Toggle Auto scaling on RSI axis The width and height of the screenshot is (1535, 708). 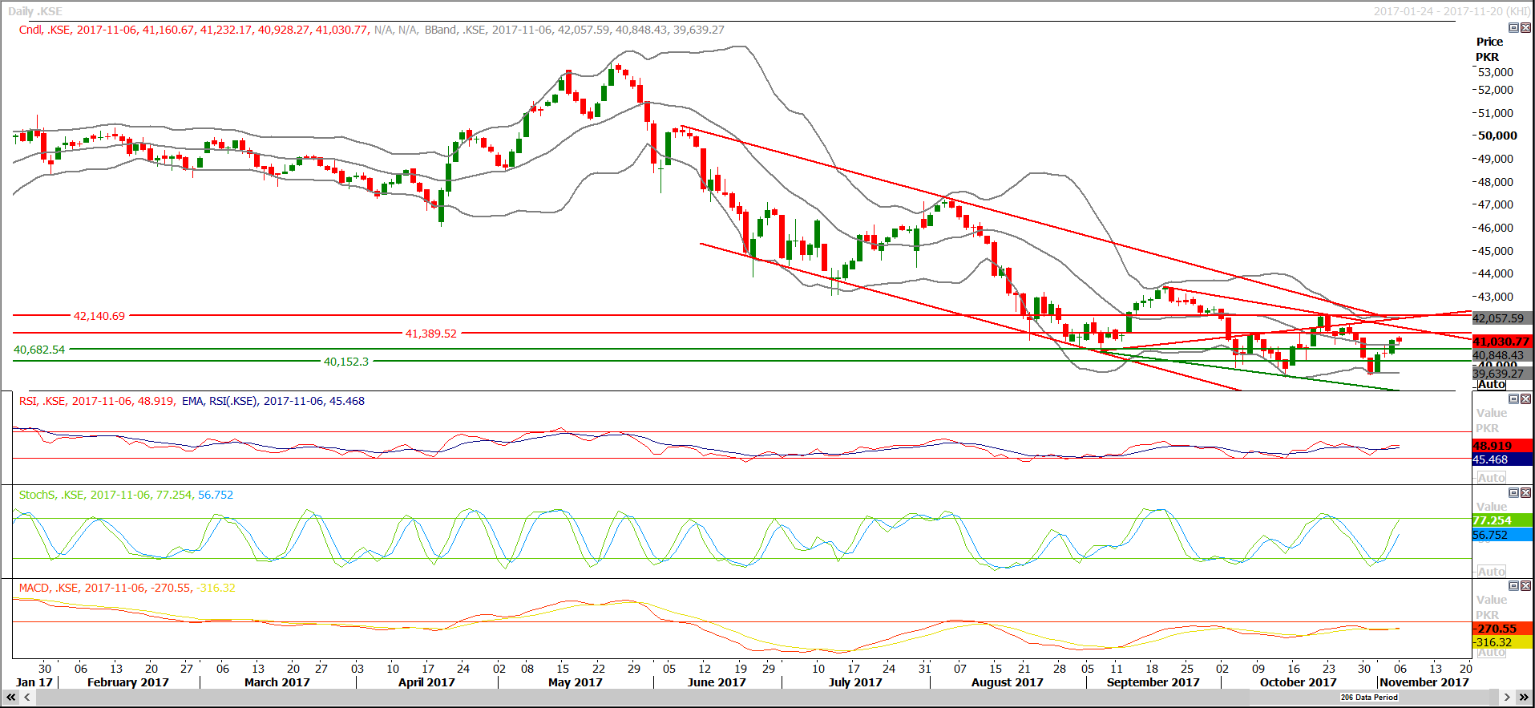[1491, 478]
